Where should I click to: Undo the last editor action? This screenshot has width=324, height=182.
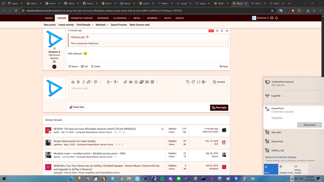click(x=188, y=82)
